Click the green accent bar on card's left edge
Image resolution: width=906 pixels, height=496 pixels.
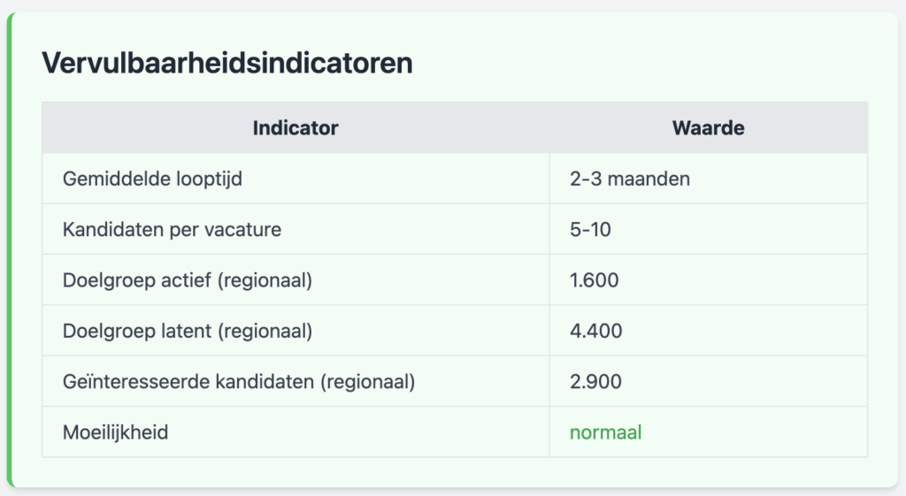11,249
